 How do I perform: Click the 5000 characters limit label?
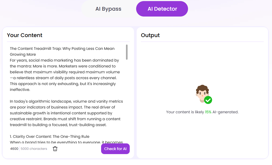(34, 149)
